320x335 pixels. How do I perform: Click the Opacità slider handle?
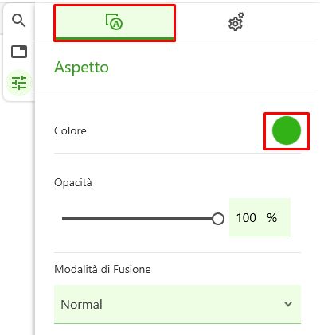coord(218,219)
